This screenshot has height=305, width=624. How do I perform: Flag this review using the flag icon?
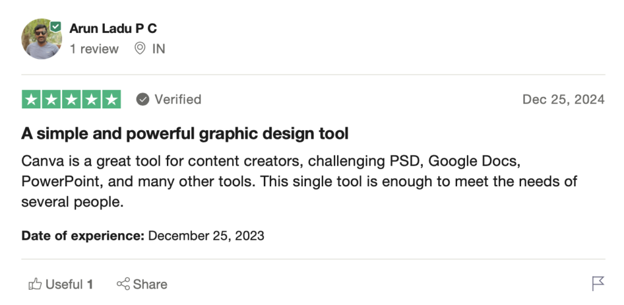598,283
